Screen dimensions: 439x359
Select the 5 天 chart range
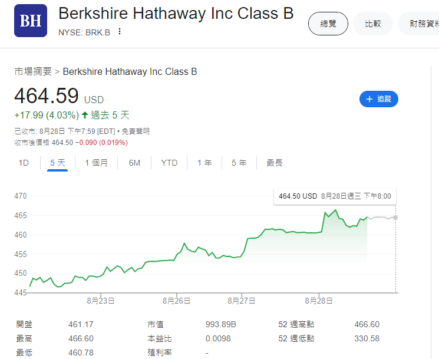click(x=58, y=163)
